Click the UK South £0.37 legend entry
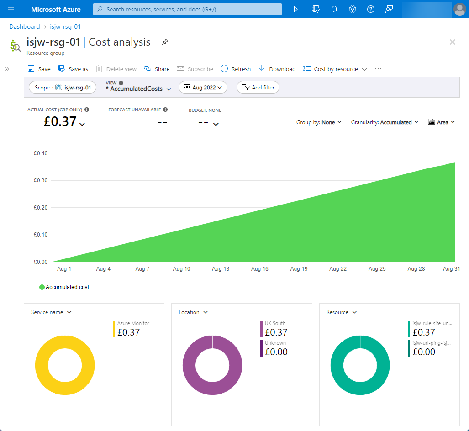The width and height of the screenshot is (469, 431). click(274, 329)
